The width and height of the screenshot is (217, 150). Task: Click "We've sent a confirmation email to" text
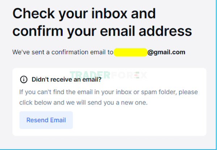[63, 52]
